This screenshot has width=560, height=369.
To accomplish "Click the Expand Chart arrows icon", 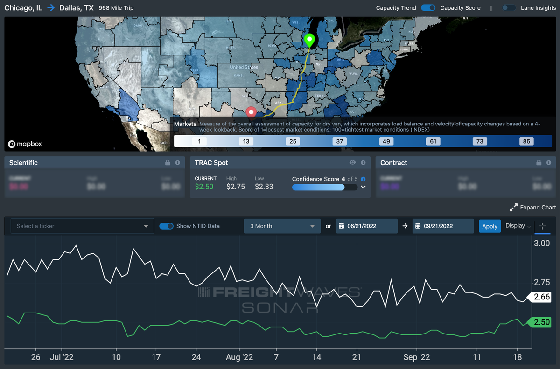I will point(513,208).
